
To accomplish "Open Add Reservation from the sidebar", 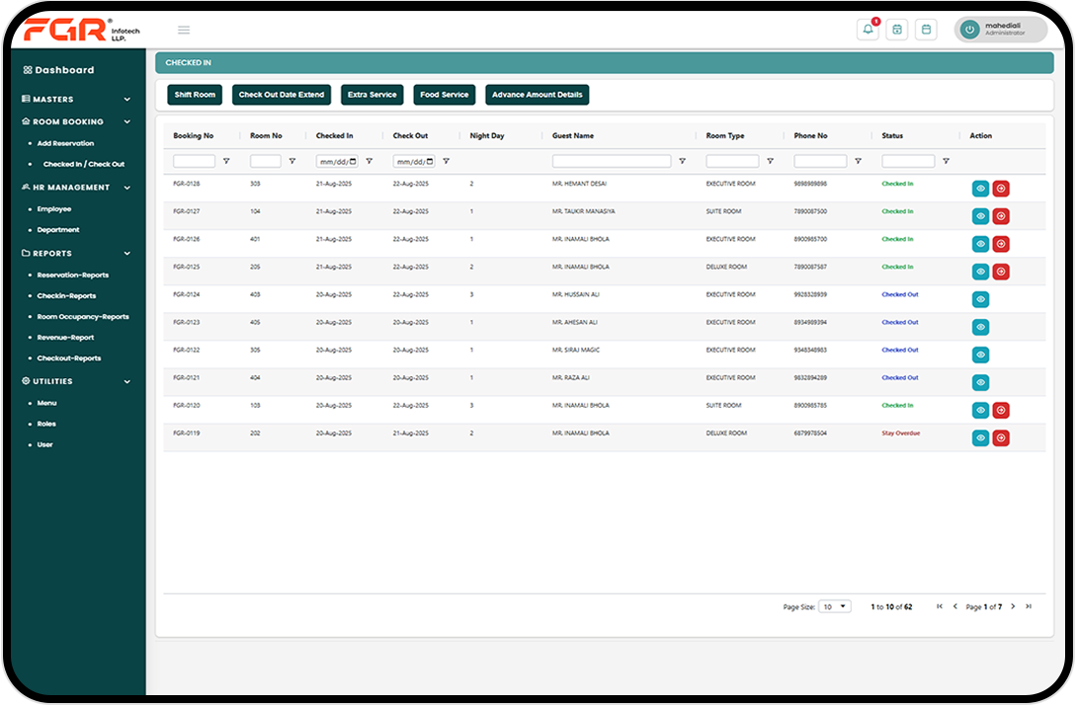I will (x=65, y=143).
